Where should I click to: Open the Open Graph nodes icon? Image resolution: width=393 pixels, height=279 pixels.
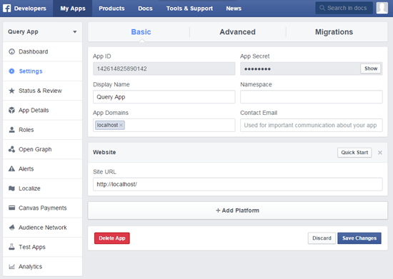[11, 149]
